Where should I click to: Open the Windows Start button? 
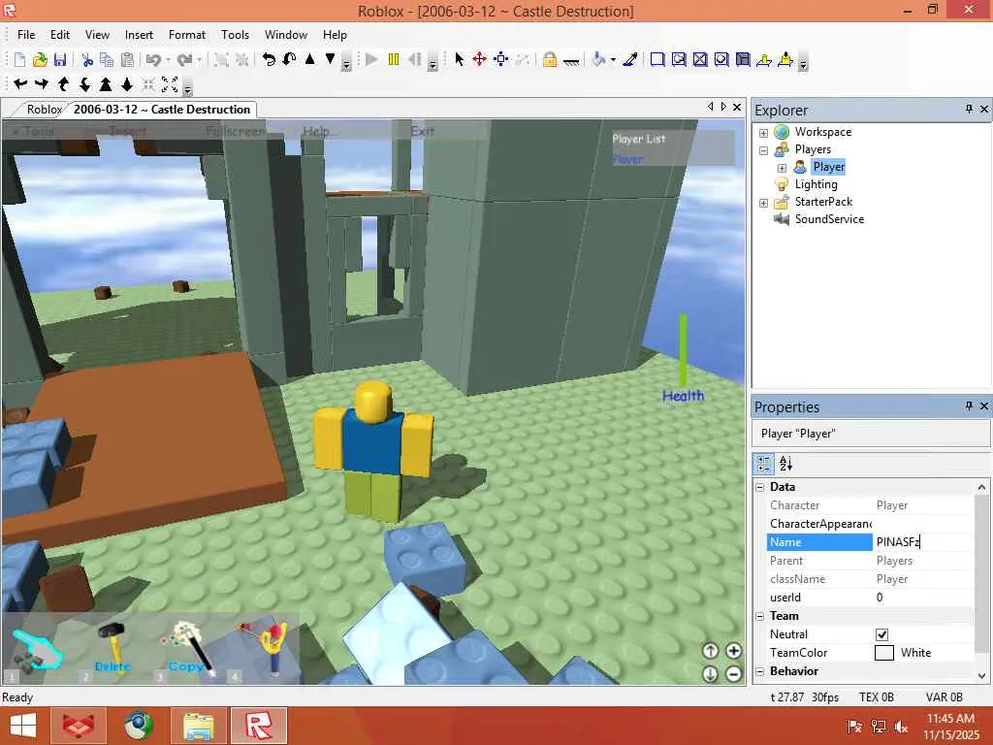pos(23,726)
